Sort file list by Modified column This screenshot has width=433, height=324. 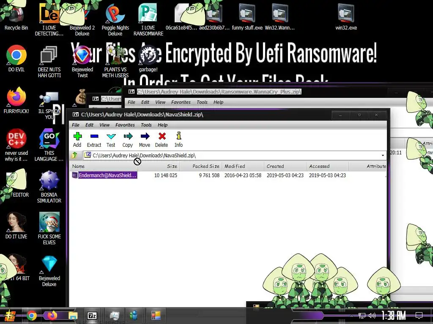(243, 166)
